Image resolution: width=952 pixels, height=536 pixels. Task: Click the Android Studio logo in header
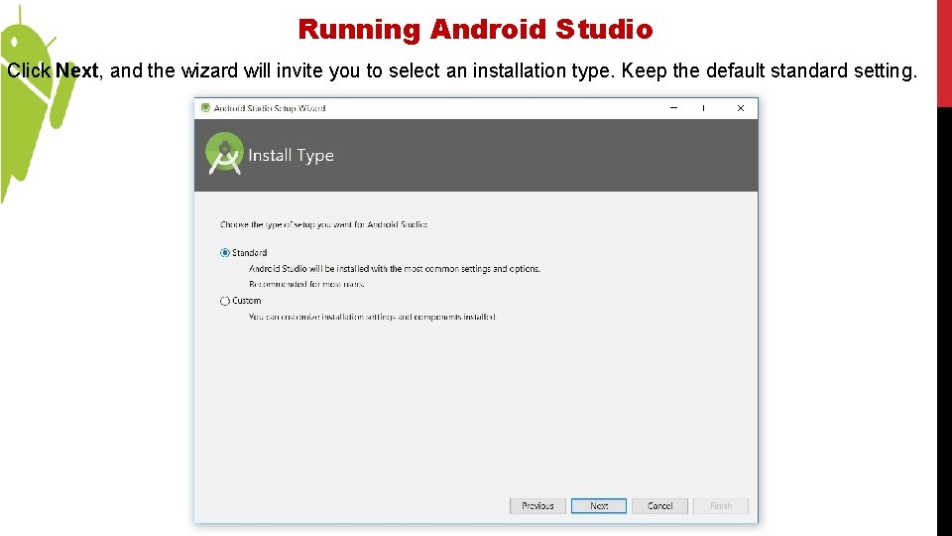pyautogui.click(x=224, y=154)
